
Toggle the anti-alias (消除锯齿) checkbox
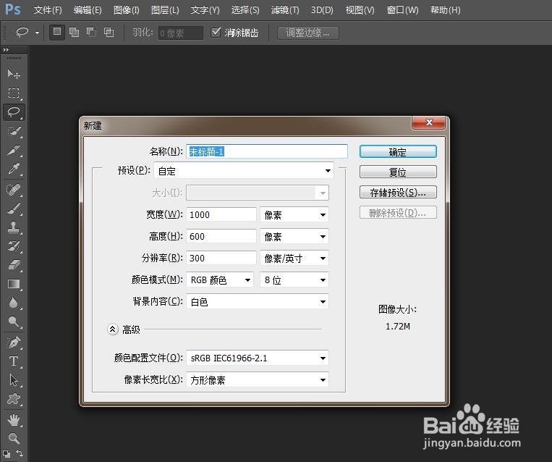(x=216, y=33)
